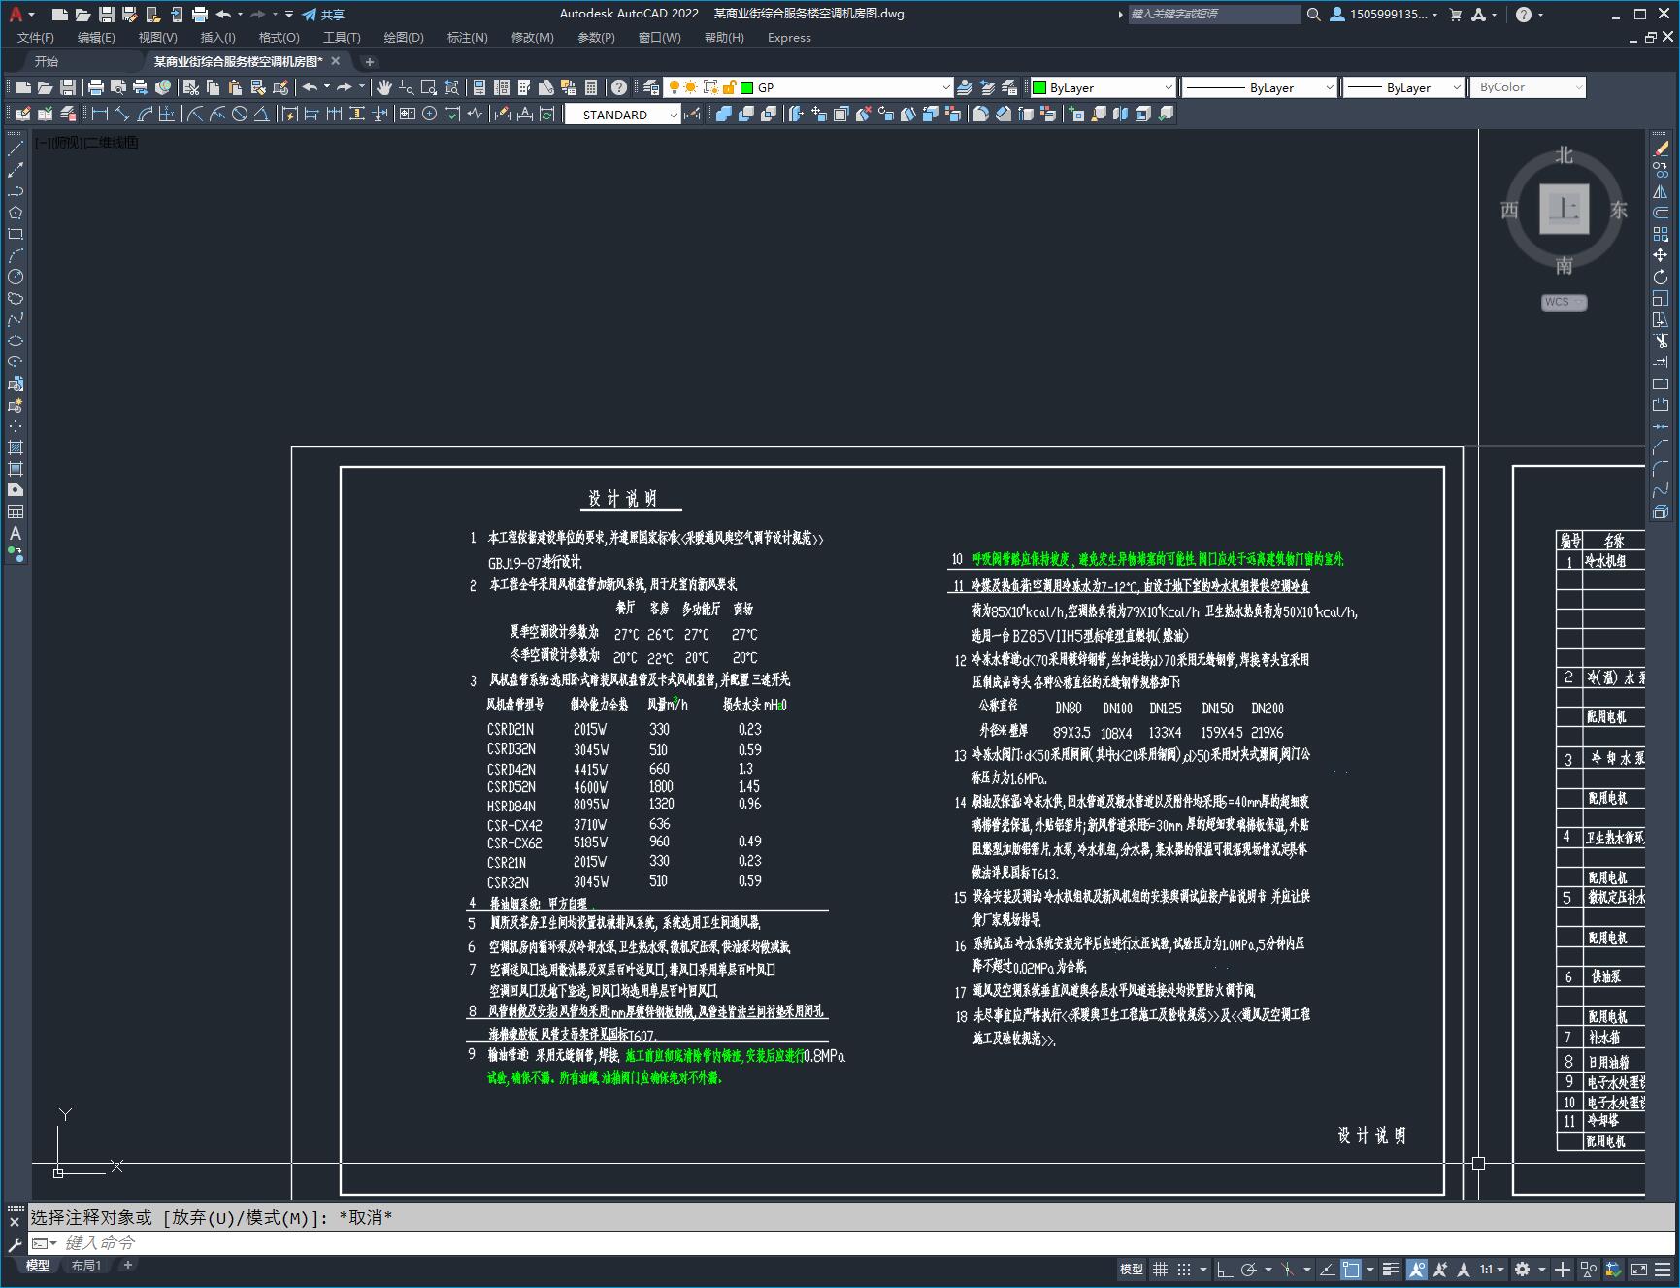1680x1288 pixels.
Task: Click the 共享 share button
Action: 323,14
